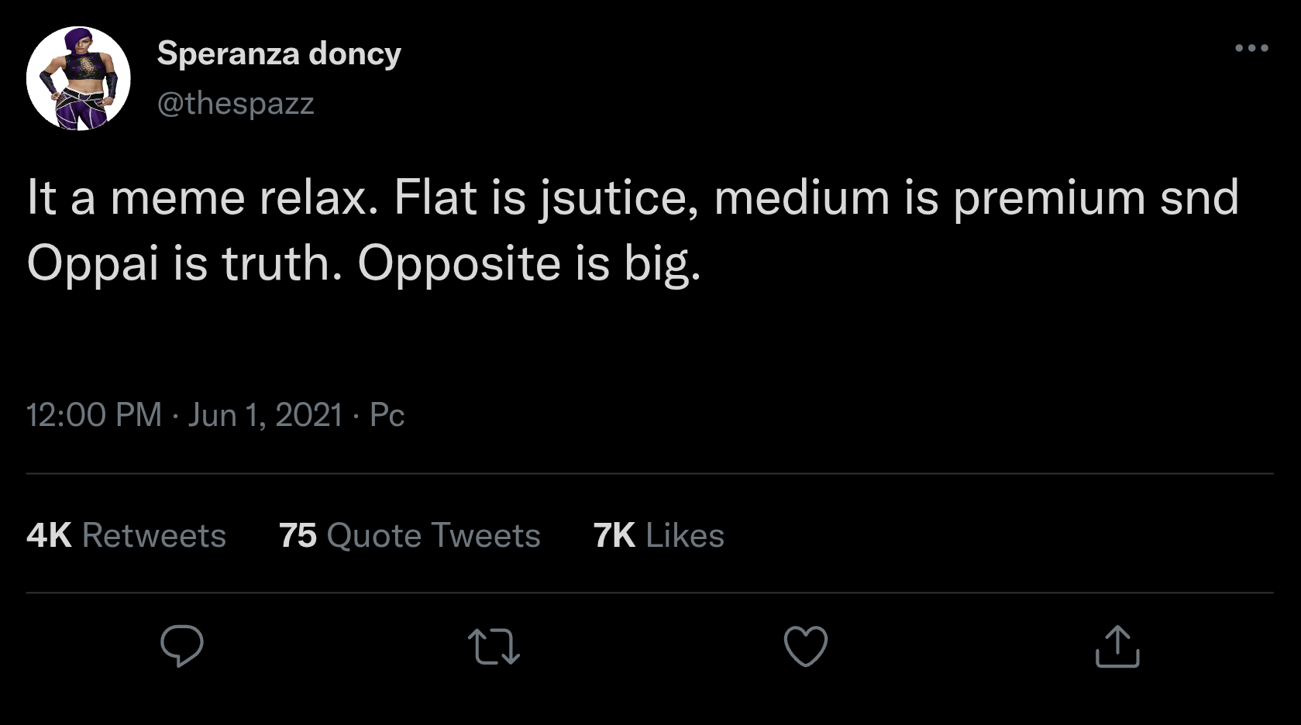The image size is (1301, 725).
Task: Click the 'Opposite is big.' sentence
Action: pyautogui.click(x=528, y=264)
